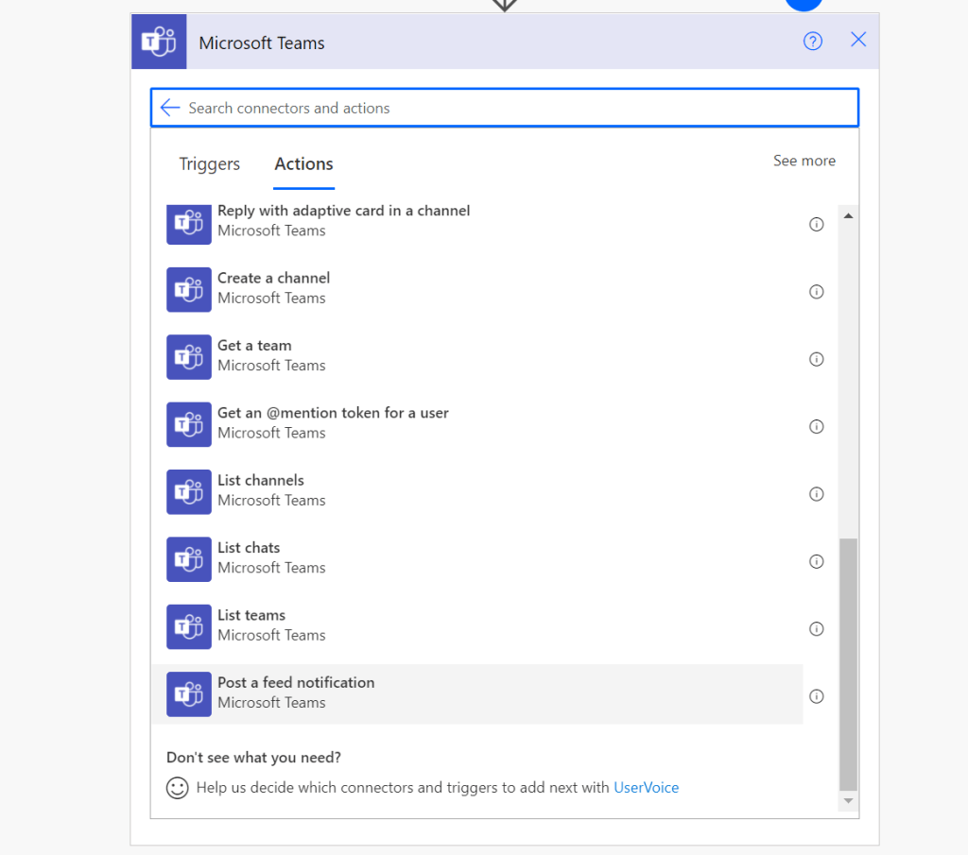Image resolution: width=968 pixels, height=855 pixels.
Task: Close the Microsoft Teams panel
Action: click(857, 40)
